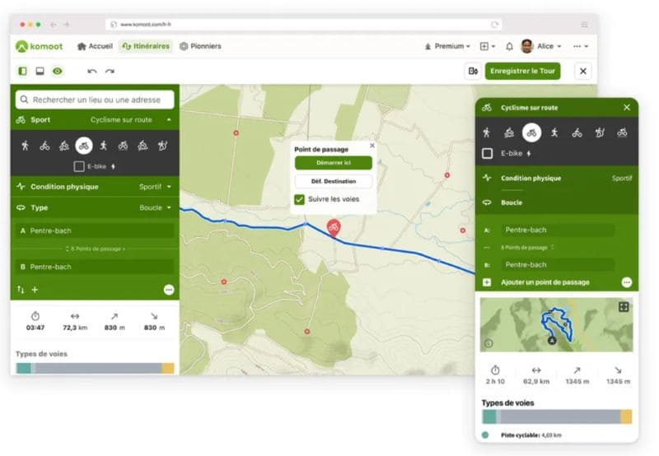Open Condition physique row in mobile panel
This screenshot has height=456, width=659.
coord(557,179)
